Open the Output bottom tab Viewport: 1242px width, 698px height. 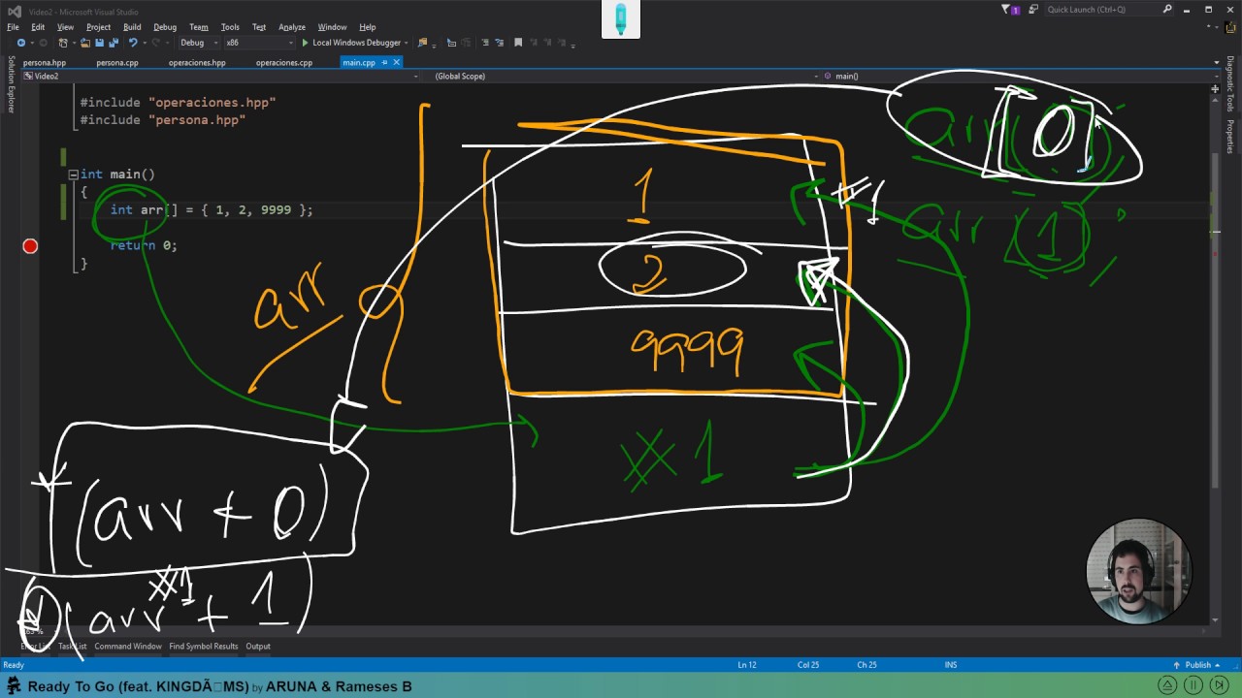tap(258, 646)
